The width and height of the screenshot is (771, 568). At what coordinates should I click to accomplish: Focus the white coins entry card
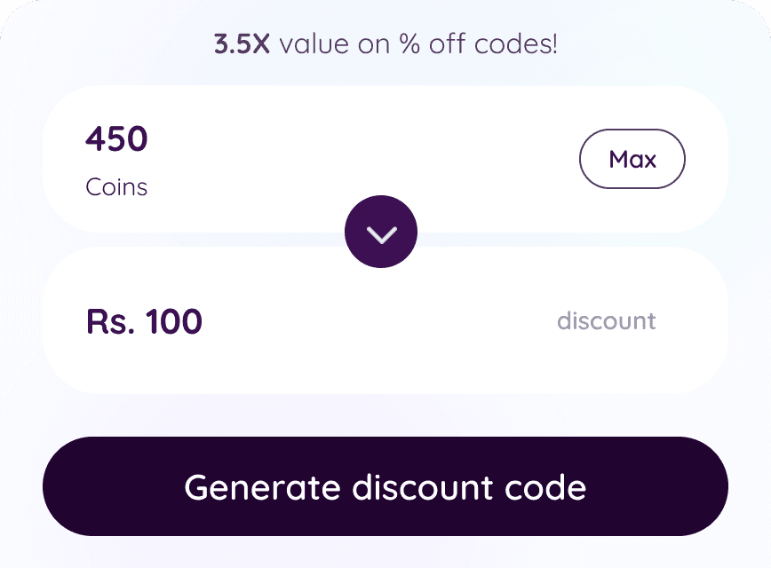point(385,159)
